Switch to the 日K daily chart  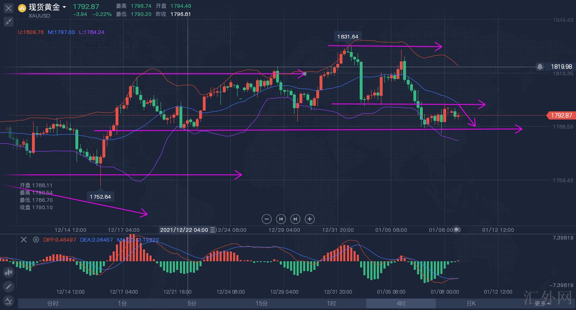[x=471, y=303]
